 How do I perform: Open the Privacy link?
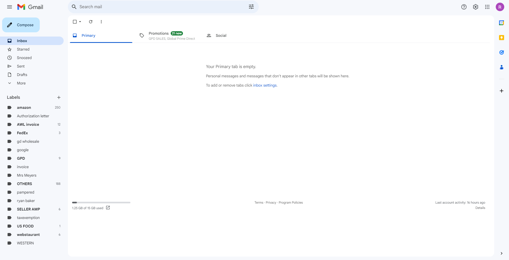click(271, 203)
